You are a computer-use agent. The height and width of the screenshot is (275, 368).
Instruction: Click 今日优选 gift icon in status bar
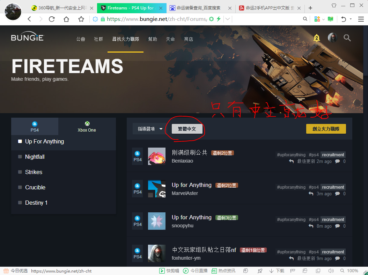(6, 271)
